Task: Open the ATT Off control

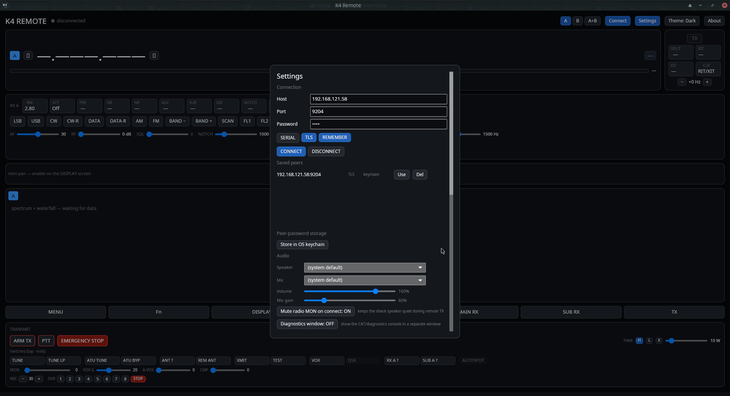Action: pos(62,106)
